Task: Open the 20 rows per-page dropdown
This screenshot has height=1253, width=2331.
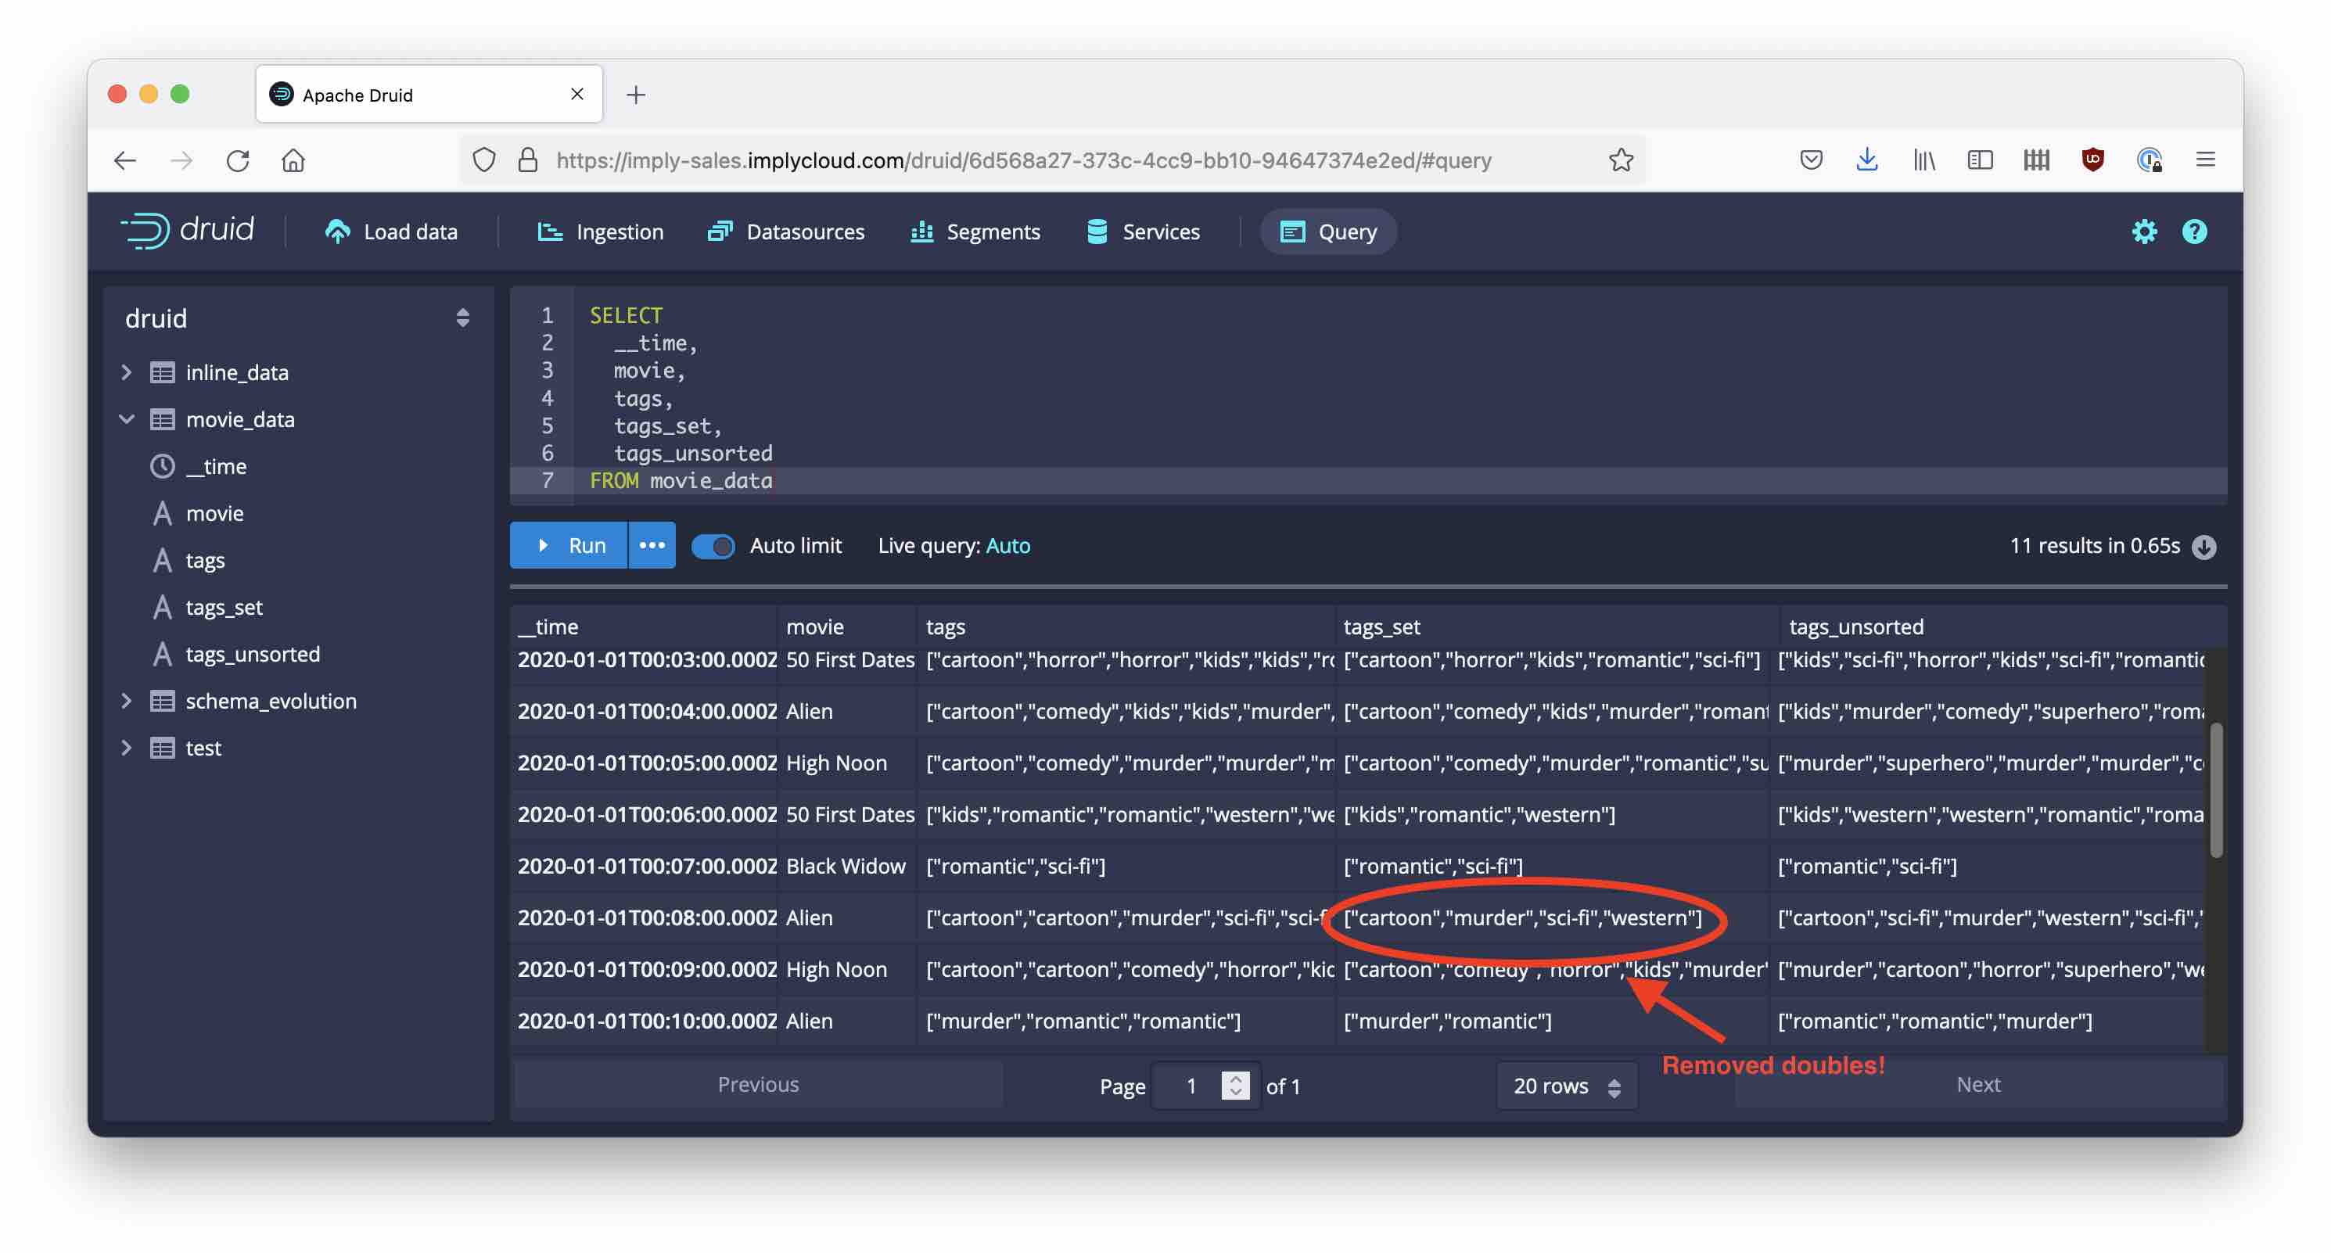Action: point(1566,1086)
